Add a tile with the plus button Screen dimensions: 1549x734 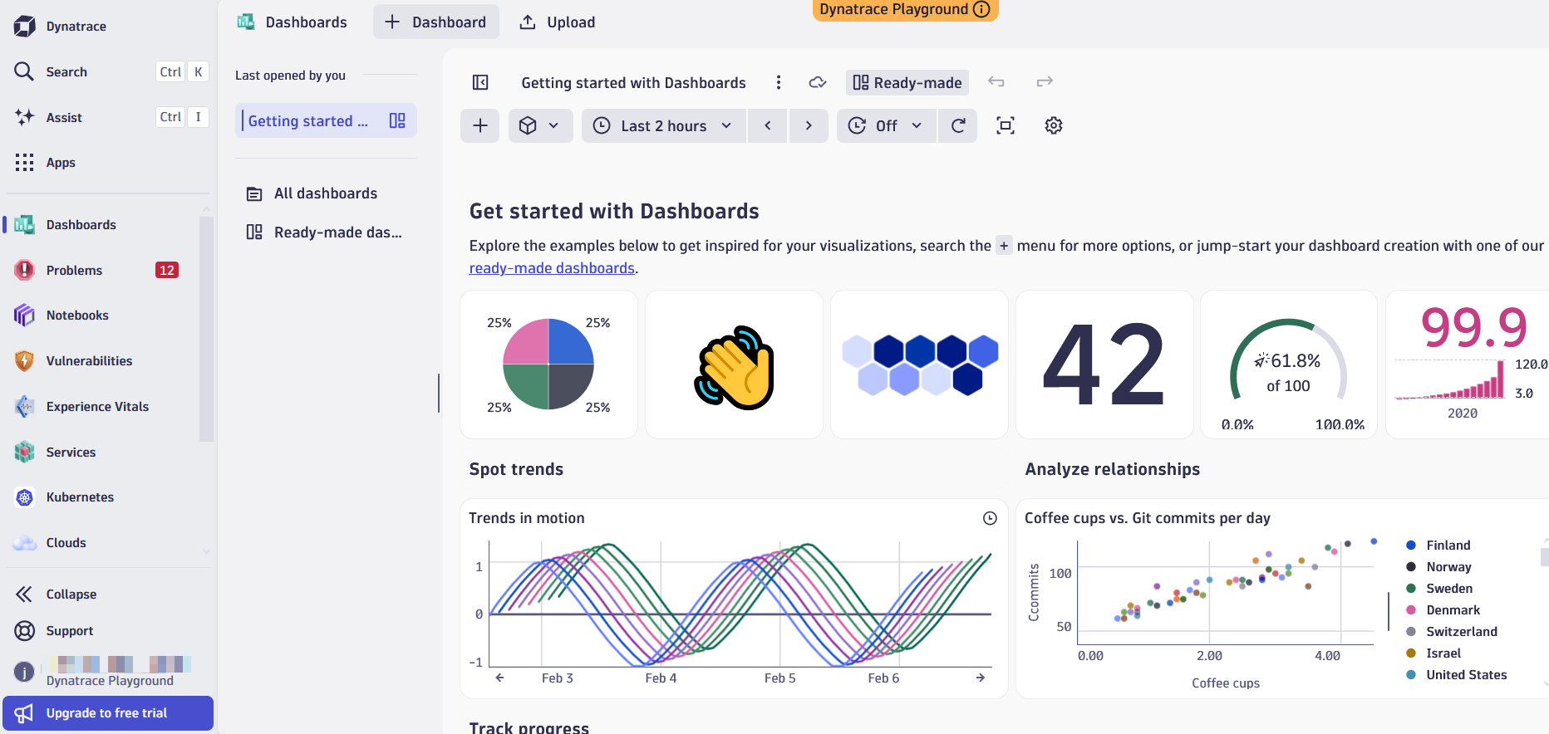click(479, 125)
